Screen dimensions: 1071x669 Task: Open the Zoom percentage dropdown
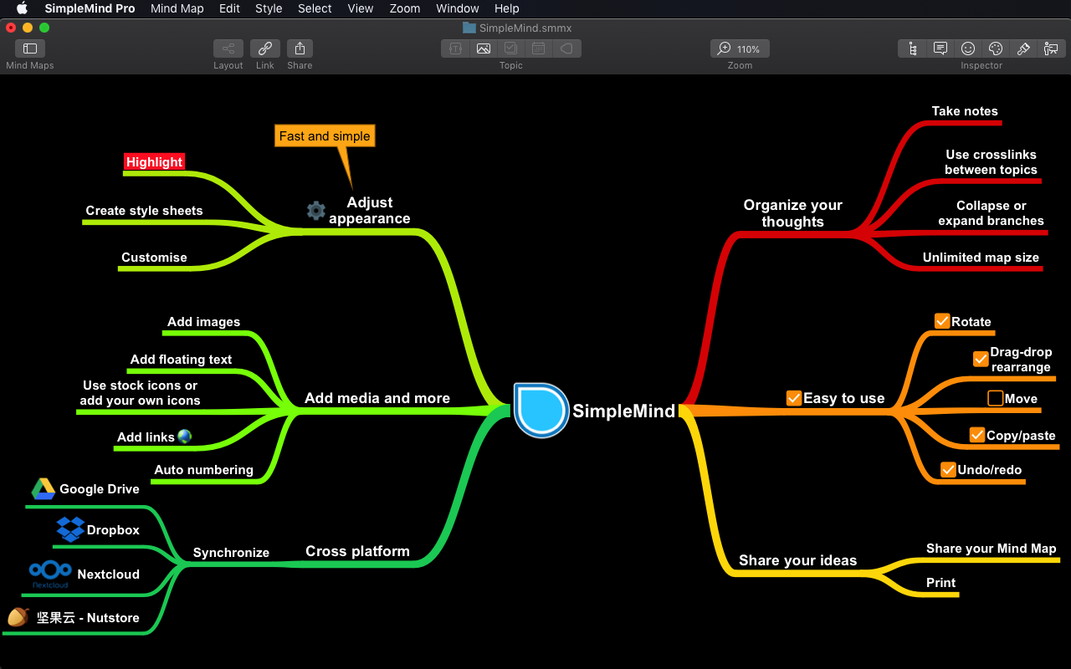click(740, 48)
